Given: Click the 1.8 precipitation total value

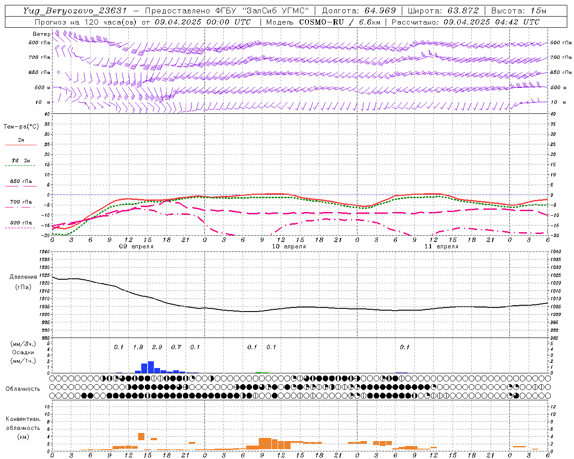Looking at the screenshot, I should [138, 347].
